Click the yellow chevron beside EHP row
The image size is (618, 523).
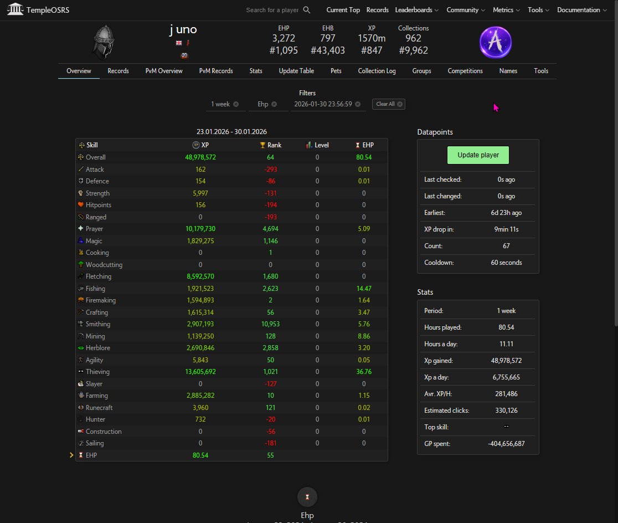(x=71, y=455)
